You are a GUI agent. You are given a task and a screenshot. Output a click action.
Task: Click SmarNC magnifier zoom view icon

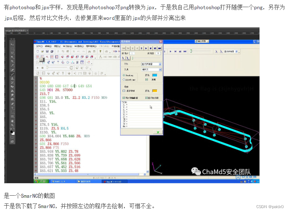pos(47,57)
